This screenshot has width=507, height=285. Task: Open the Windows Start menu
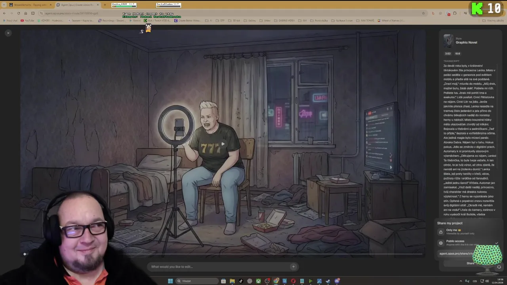point(170,281)
